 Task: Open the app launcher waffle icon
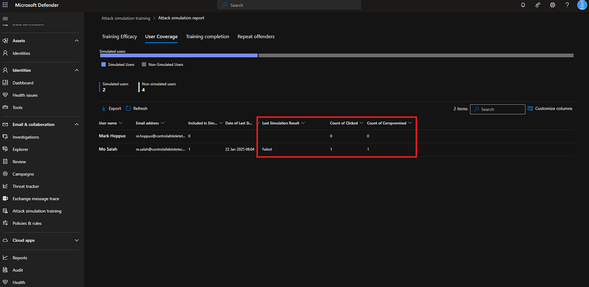[5, 5]
